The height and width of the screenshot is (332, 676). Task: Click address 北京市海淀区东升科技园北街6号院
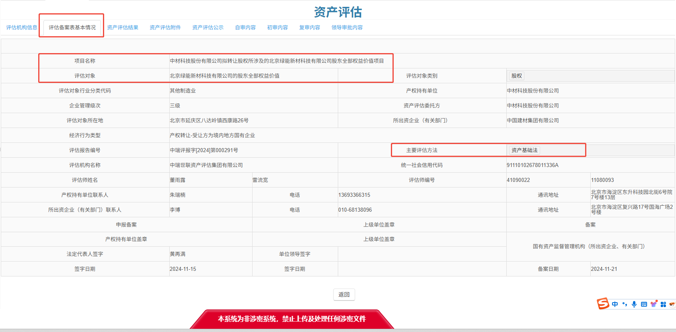tap(632, 195)
